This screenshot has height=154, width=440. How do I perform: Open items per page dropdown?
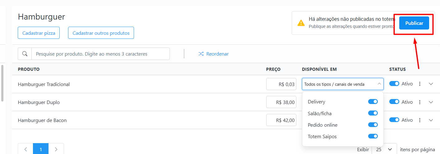point(384,149)
